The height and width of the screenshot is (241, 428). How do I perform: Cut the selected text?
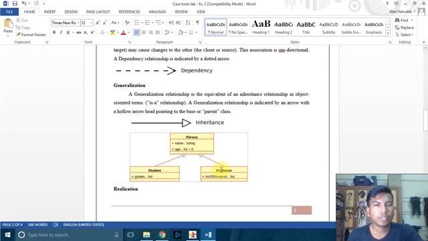21,20
